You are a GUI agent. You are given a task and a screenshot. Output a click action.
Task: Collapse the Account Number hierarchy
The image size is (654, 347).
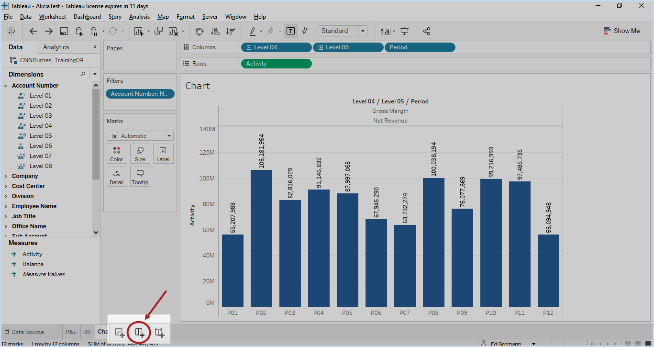(6, 86)
